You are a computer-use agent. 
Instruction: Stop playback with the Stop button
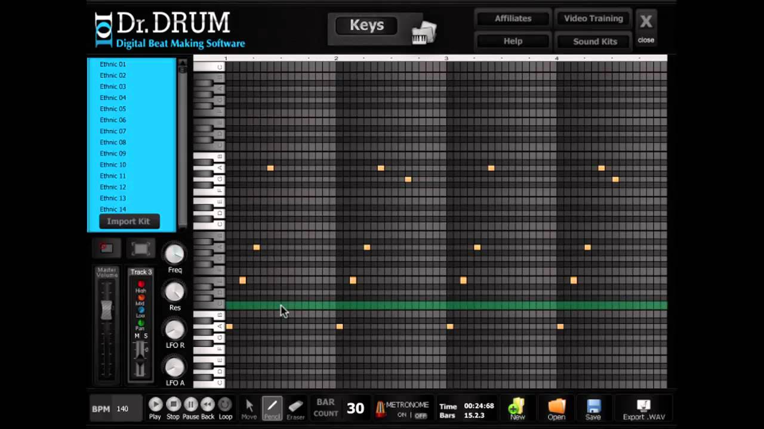coord(173,405)
